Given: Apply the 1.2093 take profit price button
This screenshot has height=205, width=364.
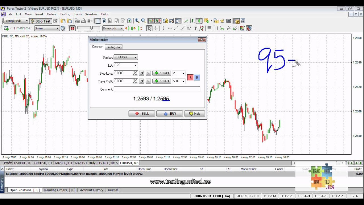Looking at the screenshot, I should (x=162, y=81).
